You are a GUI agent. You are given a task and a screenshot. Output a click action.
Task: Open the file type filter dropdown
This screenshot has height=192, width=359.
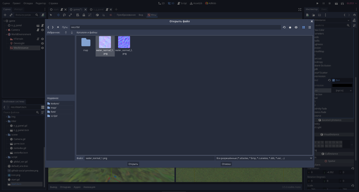(x=264, y=158)
